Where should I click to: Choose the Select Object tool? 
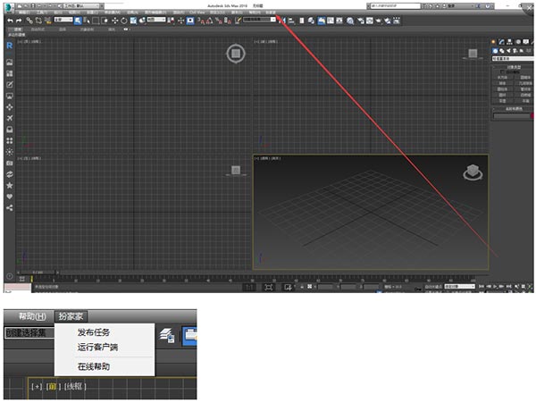78,21
